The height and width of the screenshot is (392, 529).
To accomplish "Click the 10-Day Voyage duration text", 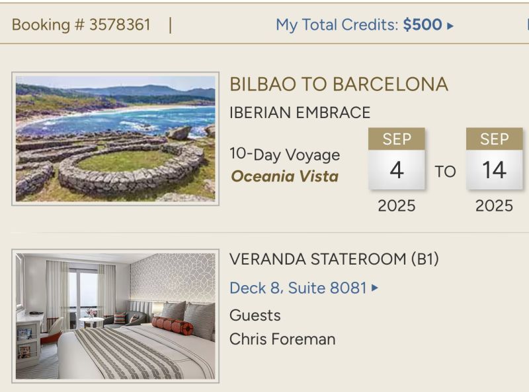I will click(284, 154).
